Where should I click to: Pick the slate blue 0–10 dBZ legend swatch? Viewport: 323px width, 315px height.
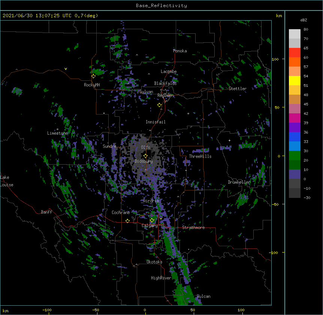click(x=295, y=174)
